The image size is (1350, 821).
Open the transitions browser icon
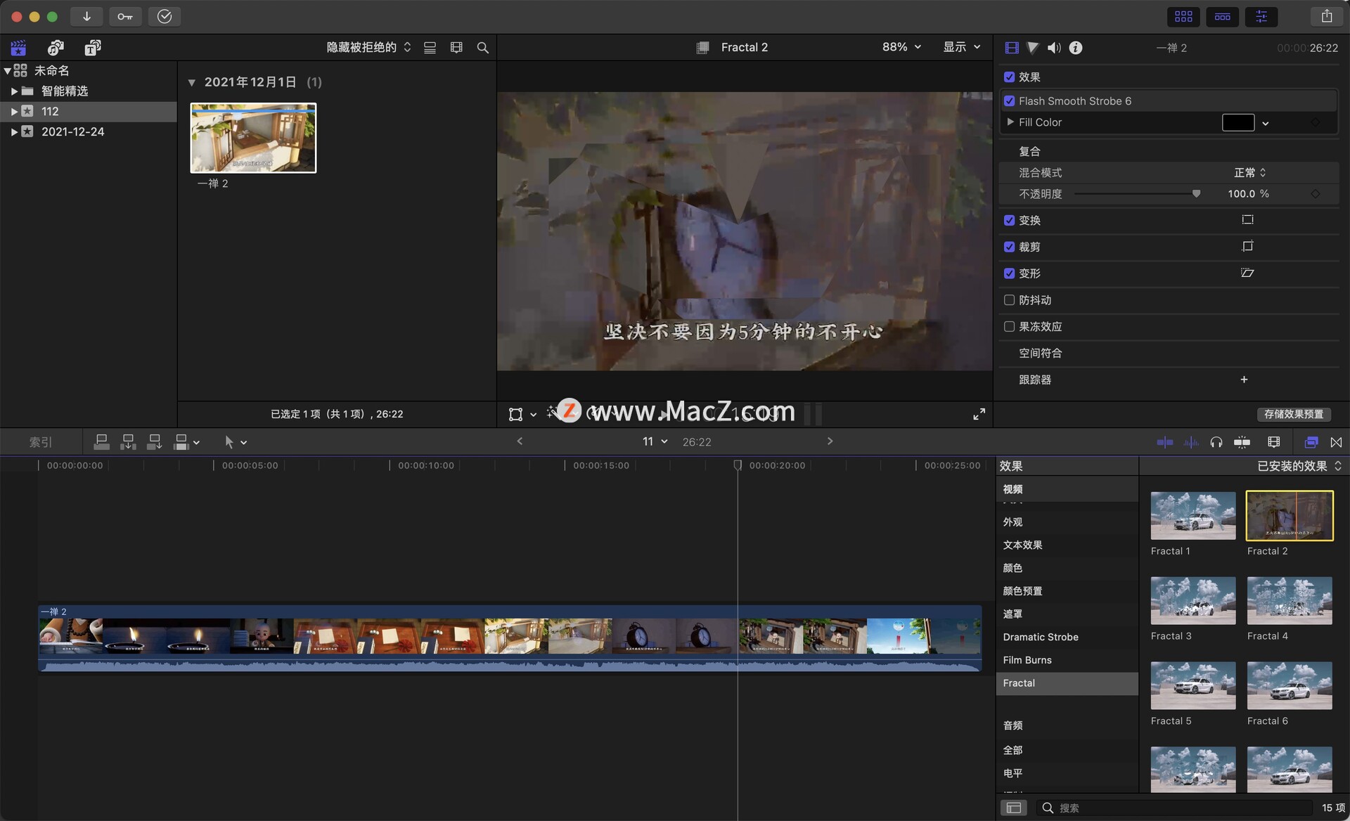coord(1336,442)
